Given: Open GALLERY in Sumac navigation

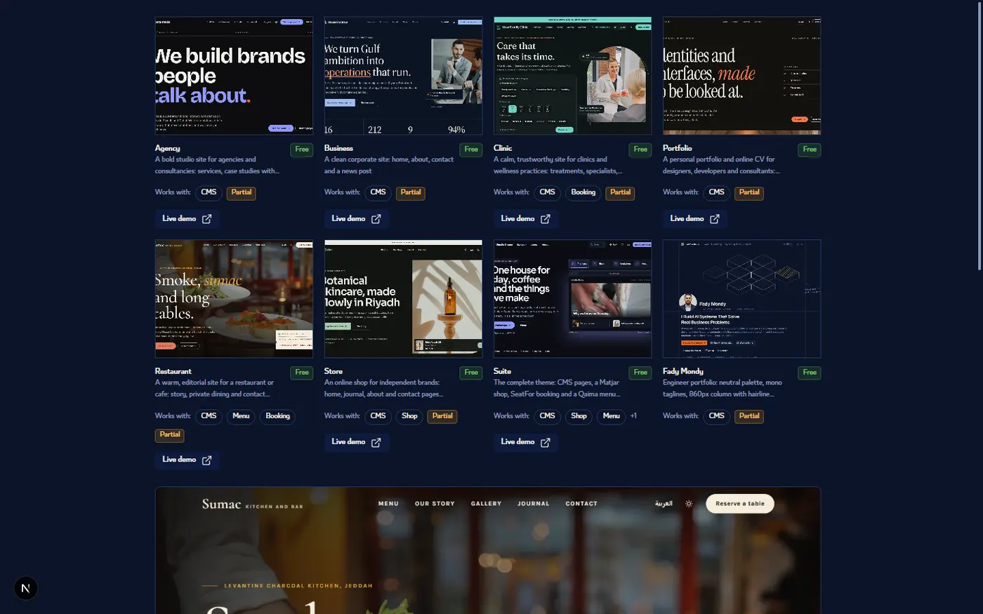Looking at the screenshot, I should 486,504.
